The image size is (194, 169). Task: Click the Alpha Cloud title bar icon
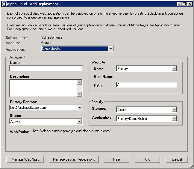click(4, 4)
